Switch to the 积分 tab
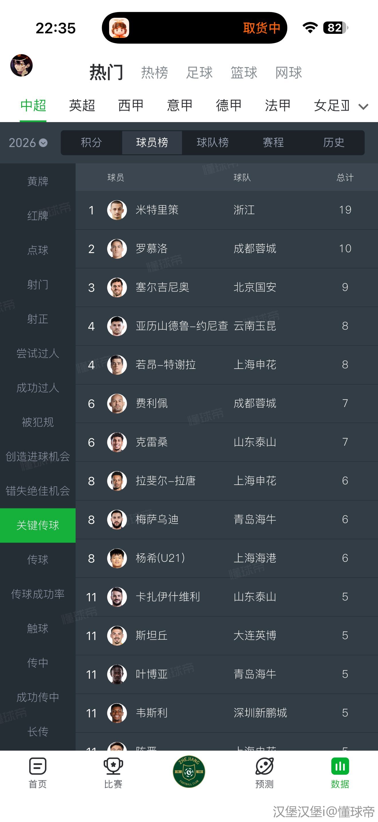Viewport: 378px width, 822px height. click(91, 143)
